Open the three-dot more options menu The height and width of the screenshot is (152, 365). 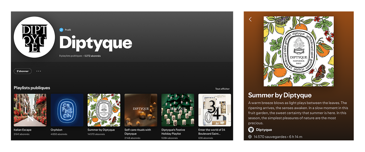point(39,71)
